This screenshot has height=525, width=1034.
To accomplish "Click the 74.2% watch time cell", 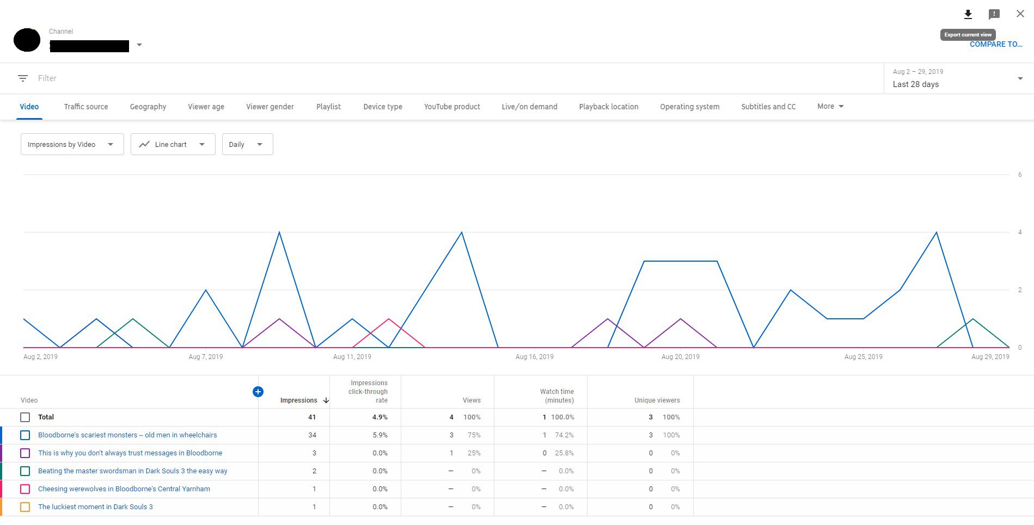I will (x=565, y=435).
